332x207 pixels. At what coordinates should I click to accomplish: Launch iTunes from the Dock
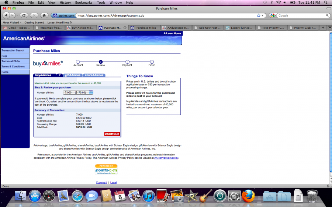point(149,196)
